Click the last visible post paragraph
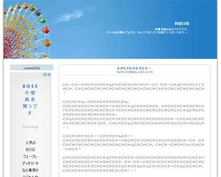Image resolution: width=221 pixels, height=177 pixels. coord(133,164)
